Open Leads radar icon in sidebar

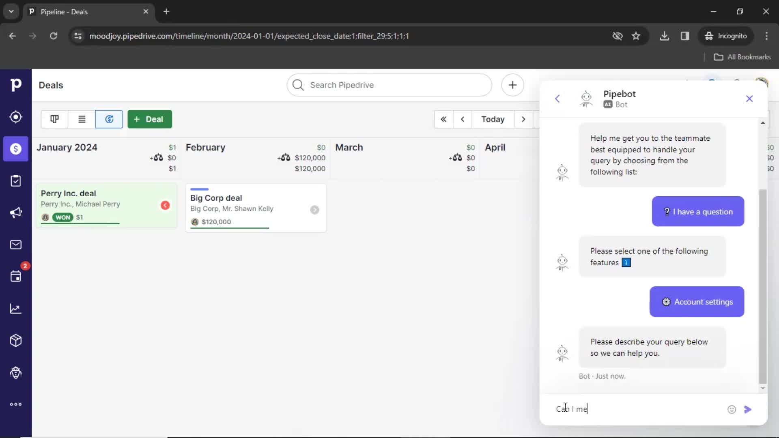(15, 117)
